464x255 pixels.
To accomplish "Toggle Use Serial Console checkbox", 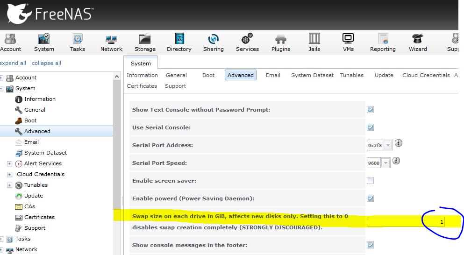I will pos(370,127).
